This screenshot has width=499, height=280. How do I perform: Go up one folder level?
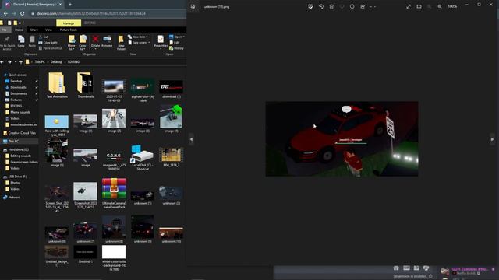(21, 62)
